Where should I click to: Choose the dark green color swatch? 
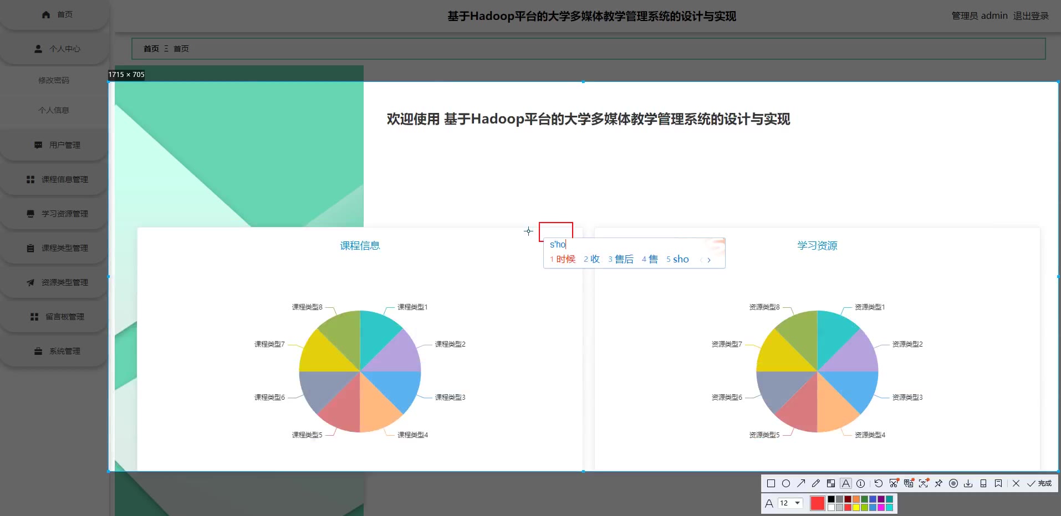(864, 499)
